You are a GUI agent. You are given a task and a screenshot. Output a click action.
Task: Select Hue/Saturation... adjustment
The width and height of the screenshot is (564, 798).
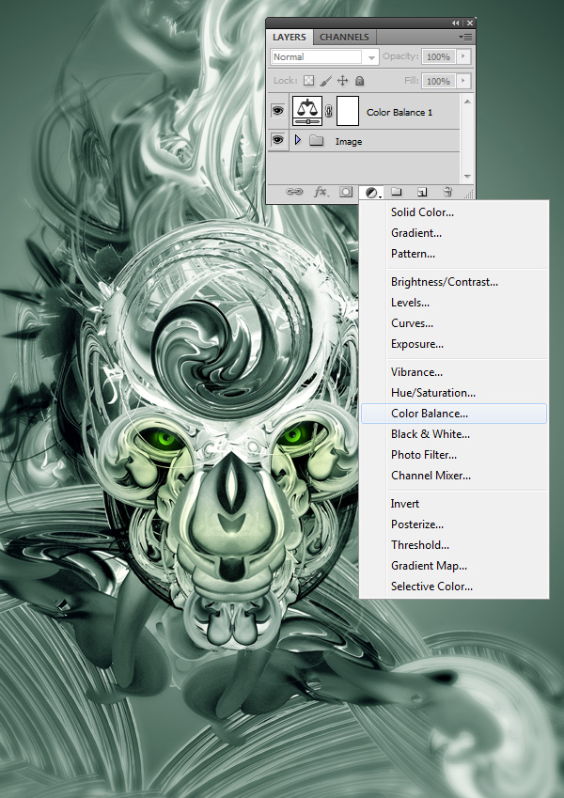(x=433, y=393)
